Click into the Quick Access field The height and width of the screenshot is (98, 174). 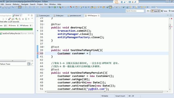tap(135, 11)
